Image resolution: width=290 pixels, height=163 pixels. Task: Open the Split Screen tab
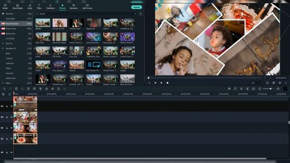click(x=87, y=7)
